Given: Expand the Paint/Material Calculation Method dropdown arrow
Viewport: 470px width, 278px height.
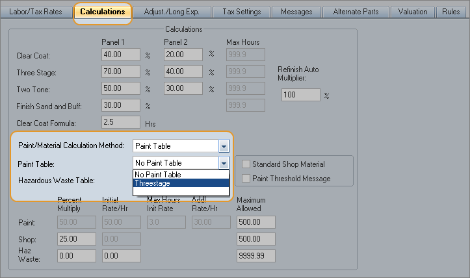Looking at the screenshot, I should (x=224, y=146).
